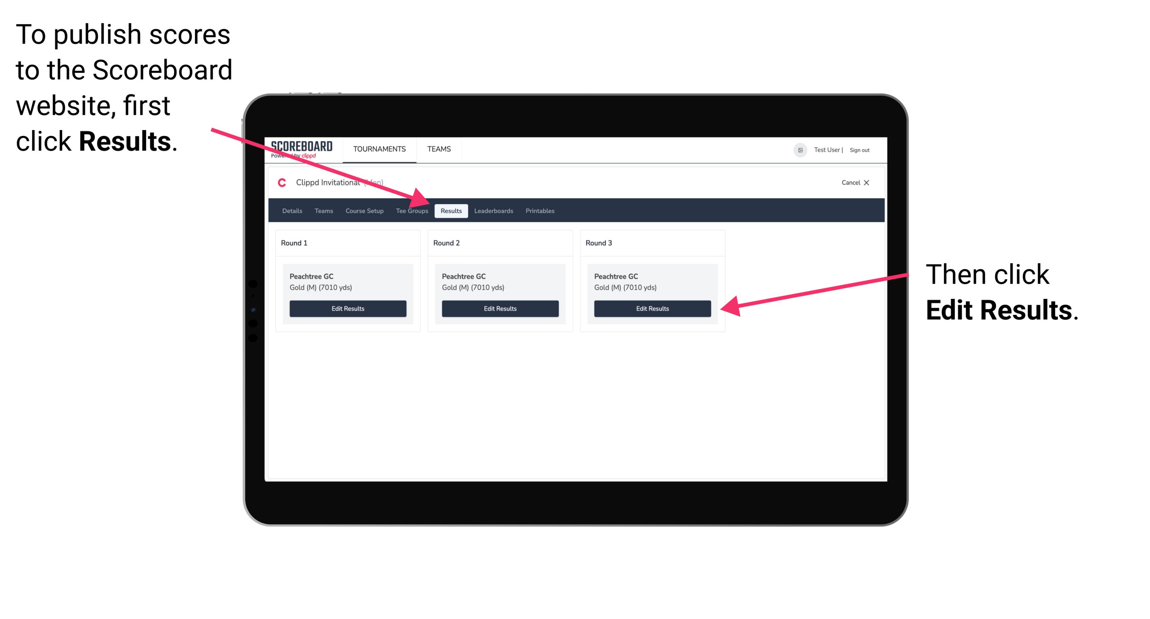Image resolution: width=1150 pixels, height=619 pixels.
Task: Click Edit Results for Round 2
Action: coord(500,308)
